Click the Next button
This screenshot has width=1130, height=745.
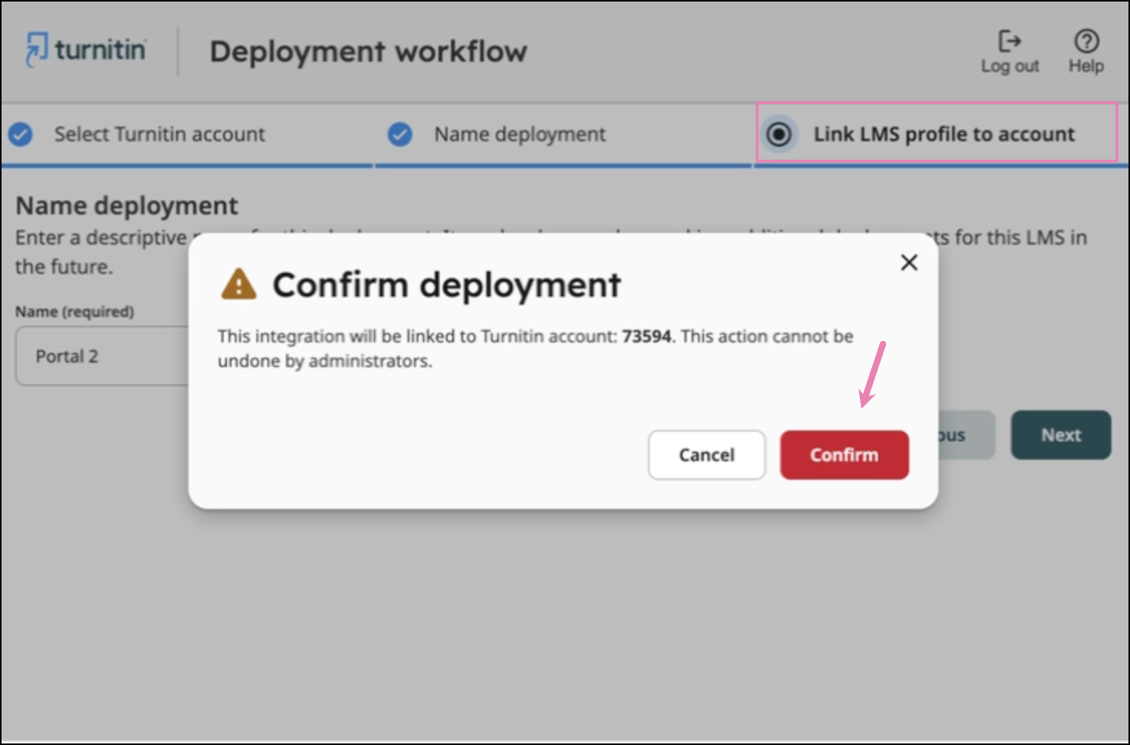point(1061,435)
